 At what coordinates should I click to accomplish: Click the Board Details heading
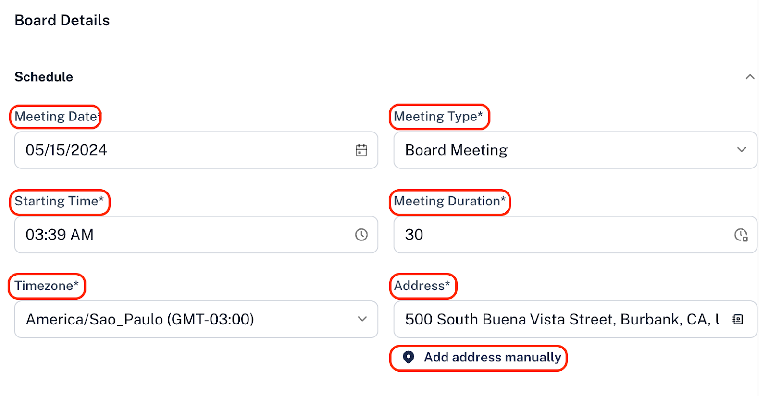point(62,20)
